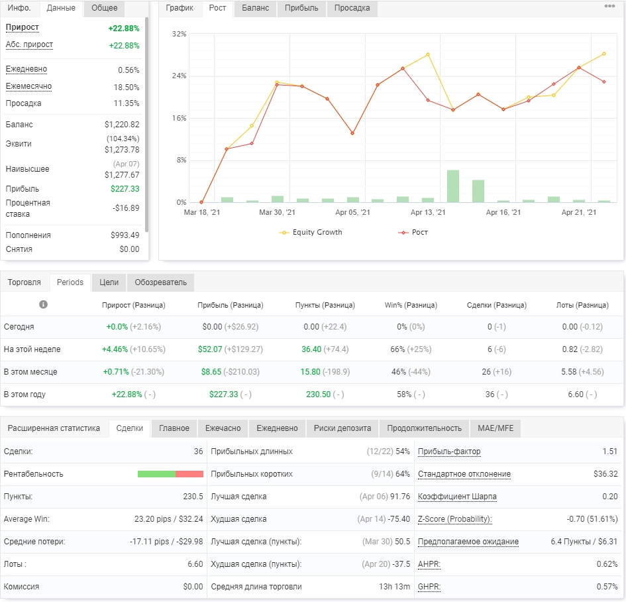The width and height of the screenshot is (626, 602).
Task: Click the Пункты (Разница) column header
Action: pyautogui.click(x=325, y=305)
